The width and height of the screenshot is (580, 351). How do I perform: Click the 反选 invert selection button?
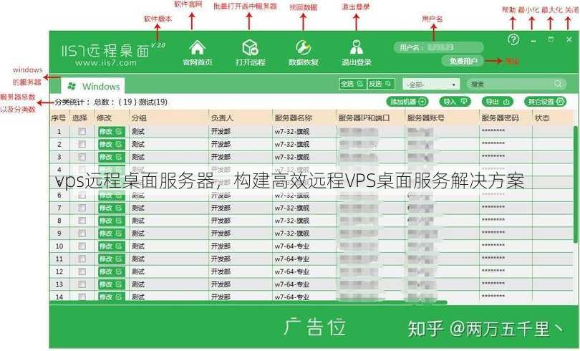click(x=381, y=84)
